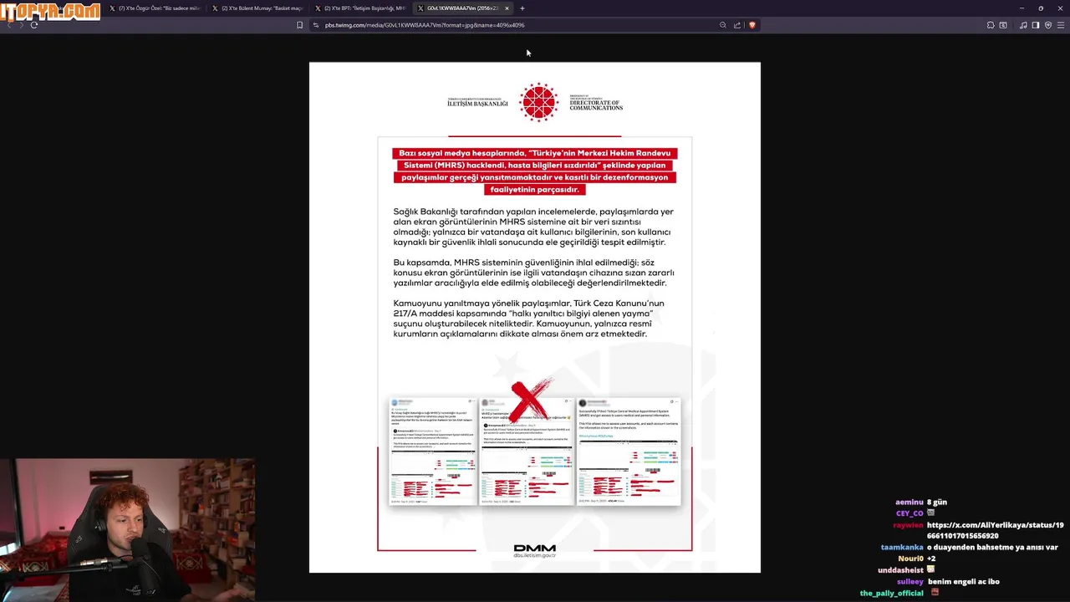Viewport: 1070px width, 602px height.
Task: Close the "G0vL1KWW8AAA7Vm" tab
Action: tap(507, 8)
